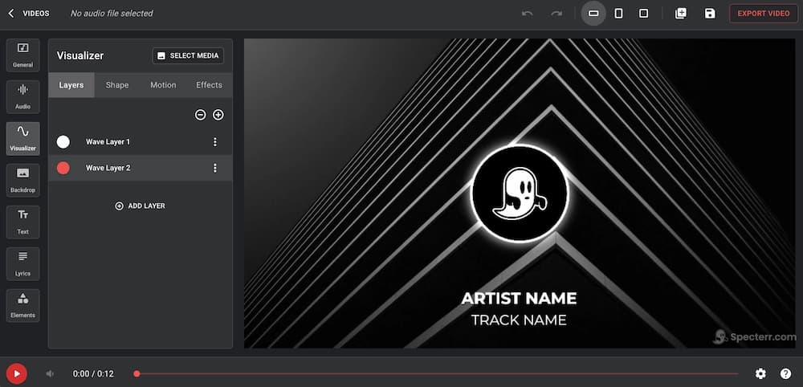
Task: Click the VIDEOS back link
Action: tap(36, 14)
